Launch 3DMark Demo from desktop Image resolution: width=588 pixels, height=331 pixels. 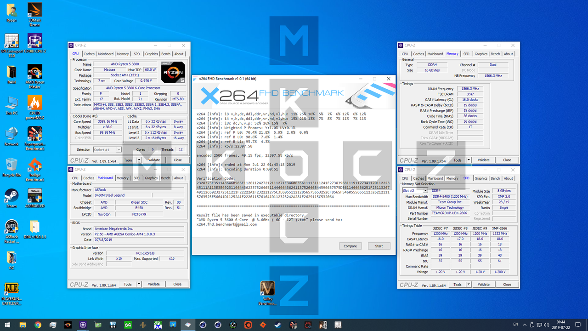[x=35, y=15]
